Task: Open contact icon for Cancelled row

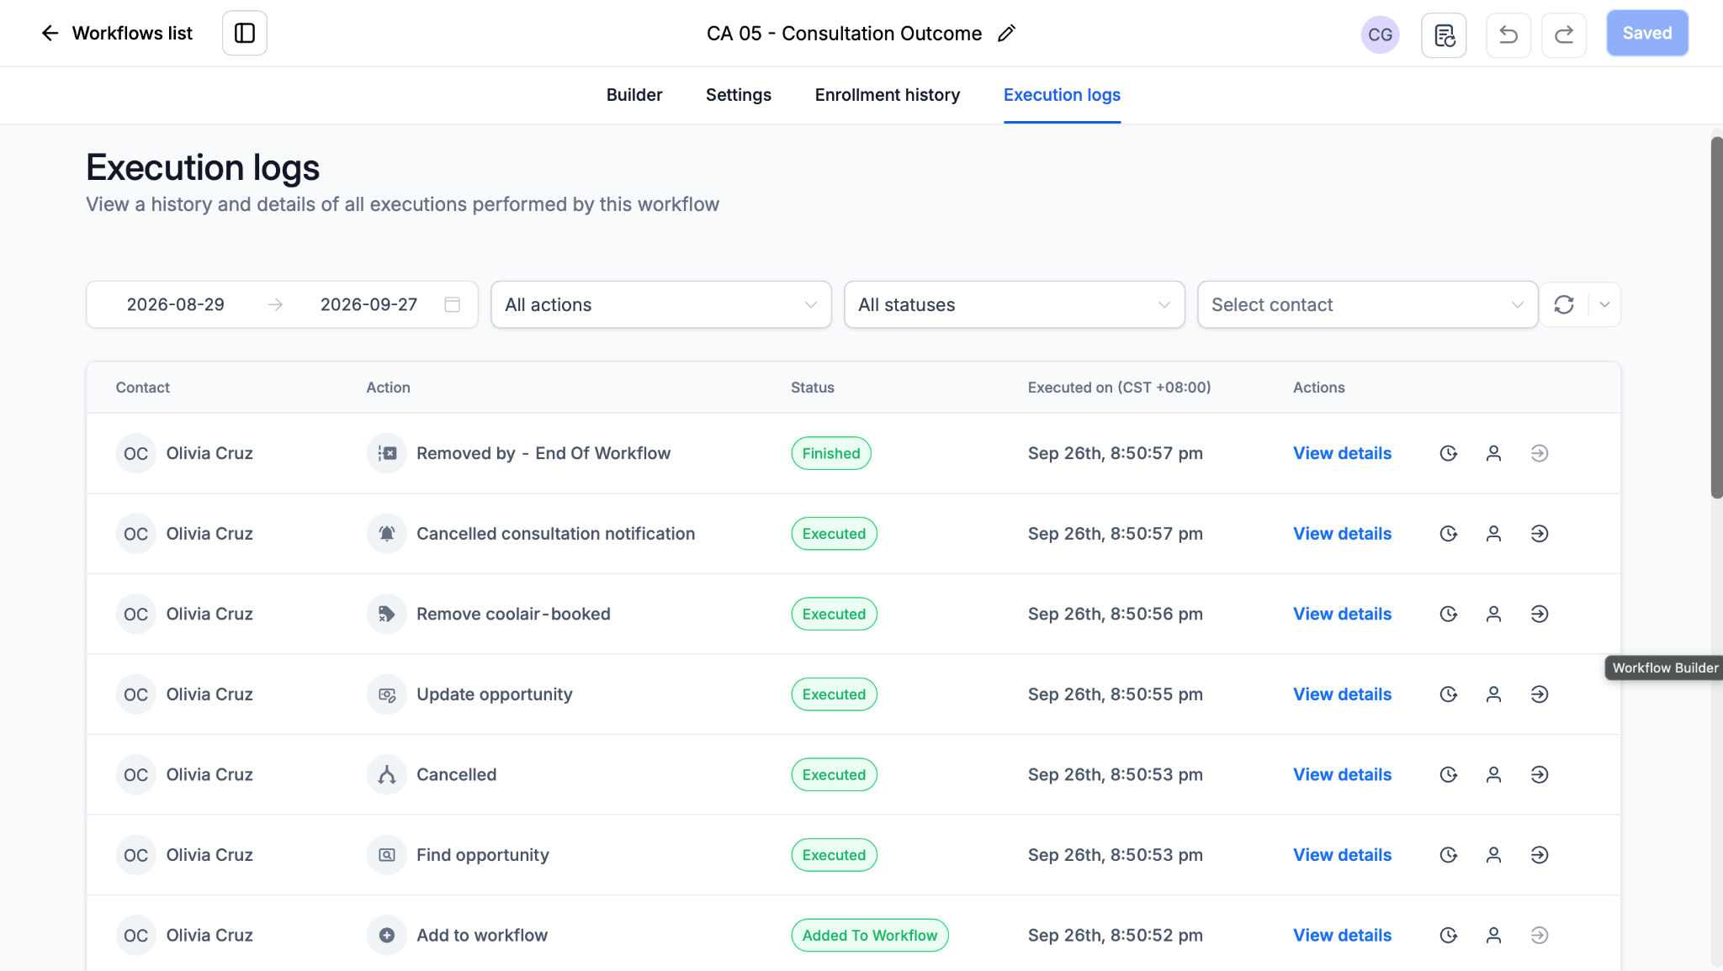Action: tap(1493, 774)
